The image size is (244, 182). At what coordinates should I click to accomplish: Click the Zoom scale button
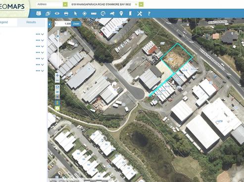click(76, 24)
